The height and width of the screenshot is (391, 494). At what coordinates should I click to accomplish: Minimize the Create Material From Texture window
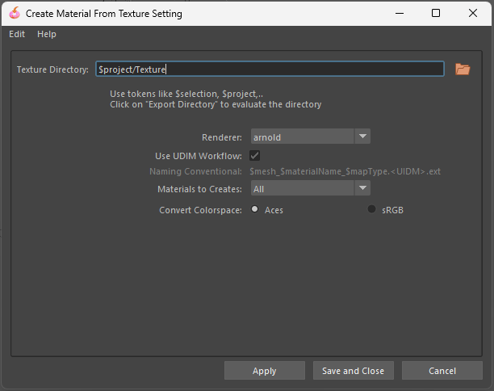tap(399, 14)
